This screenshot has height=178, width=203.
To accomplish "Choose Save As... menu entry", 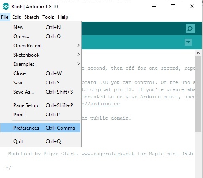I will [x=41, y=92].
